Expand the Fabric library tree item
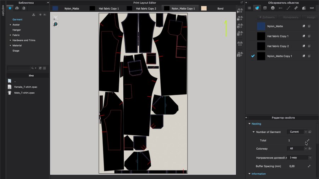The width and height of the screenshot is (319, 179). click(x=11, y=35)
